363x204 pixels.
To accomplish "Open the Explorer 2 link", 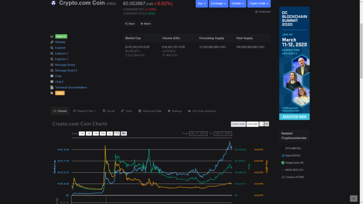I will (61, 54).
